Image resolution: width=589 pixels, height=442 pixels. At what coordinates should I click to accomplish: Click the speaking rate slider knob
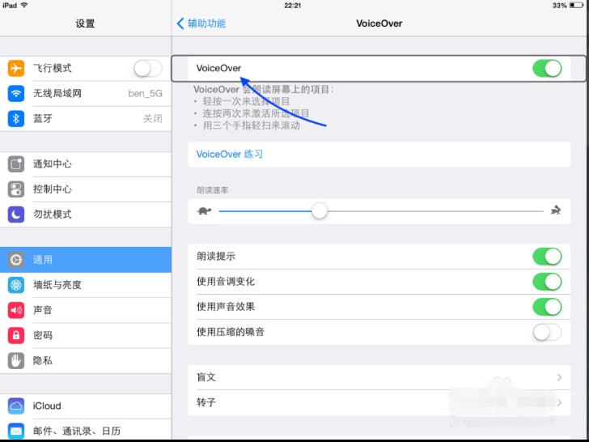click(x=320, y=210)
